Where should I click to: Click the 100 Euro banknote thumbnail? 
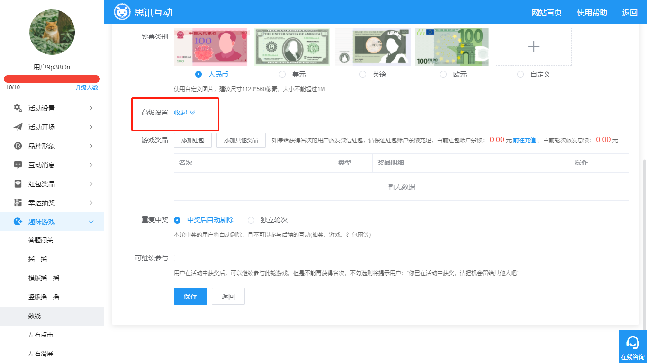pos(452,46)
